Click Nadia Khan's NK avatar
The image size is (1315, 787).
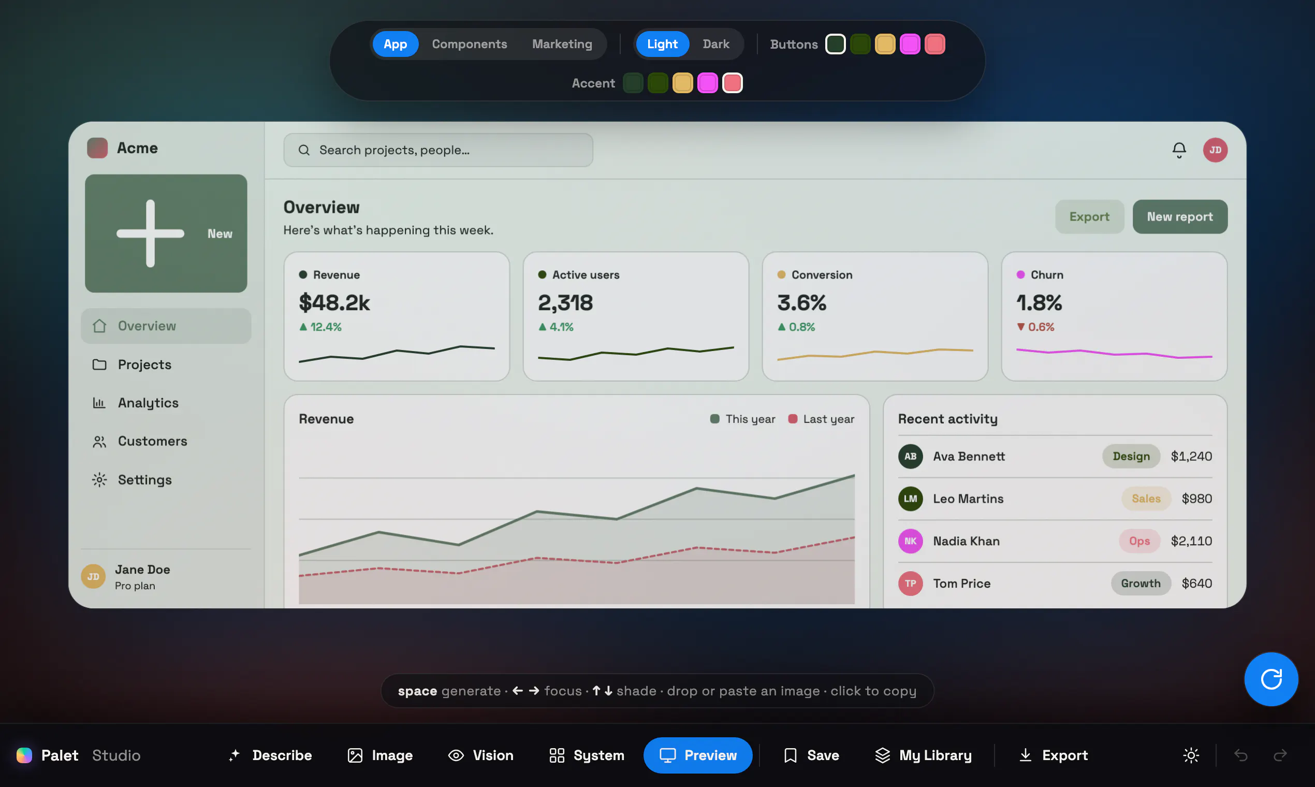click(910, 541)
